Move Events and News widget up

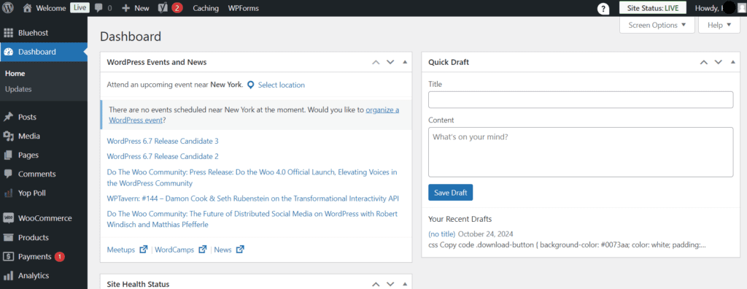pos(376,62)
